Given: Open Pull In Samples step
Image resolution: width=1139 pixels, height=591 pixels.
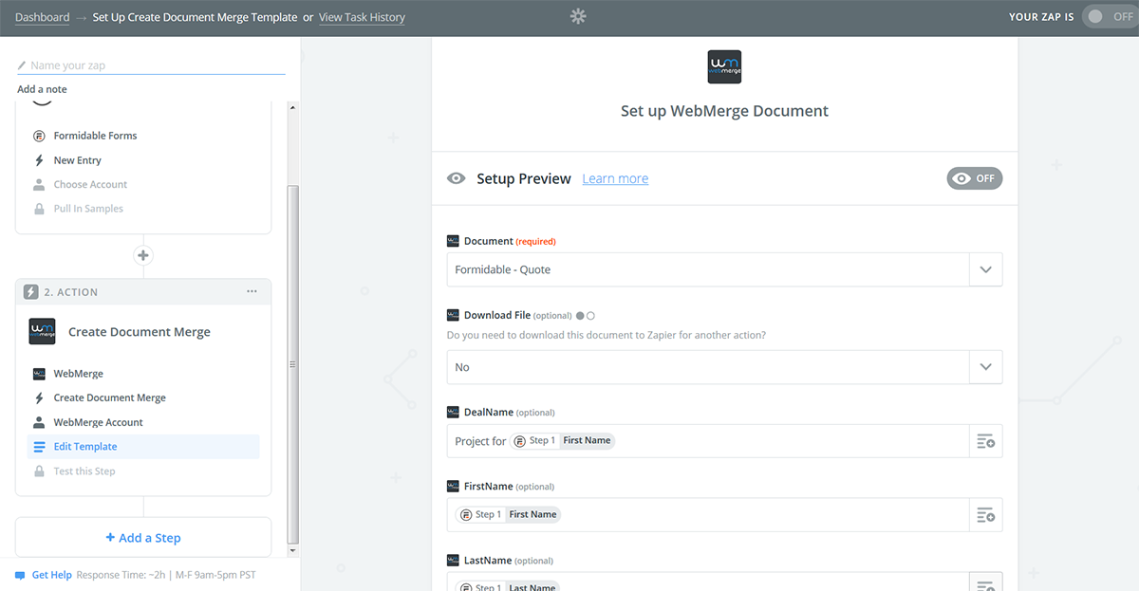Looking at the screenshot, I should click(x=88, y=209).
